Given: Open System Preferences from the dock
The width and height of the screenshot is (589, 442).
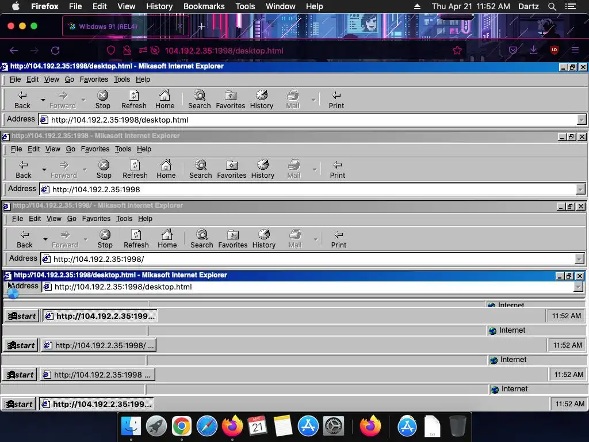Looking at the screenshot, I should [334, 426].
